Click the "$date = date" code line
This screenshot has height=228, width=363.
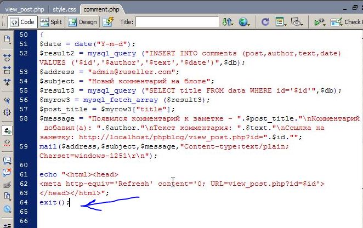pyautogui.click(x=87, y=44)
